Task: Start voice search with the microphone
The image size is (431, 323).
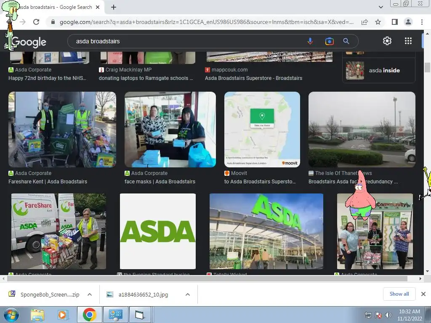Action: click(310, 41)
